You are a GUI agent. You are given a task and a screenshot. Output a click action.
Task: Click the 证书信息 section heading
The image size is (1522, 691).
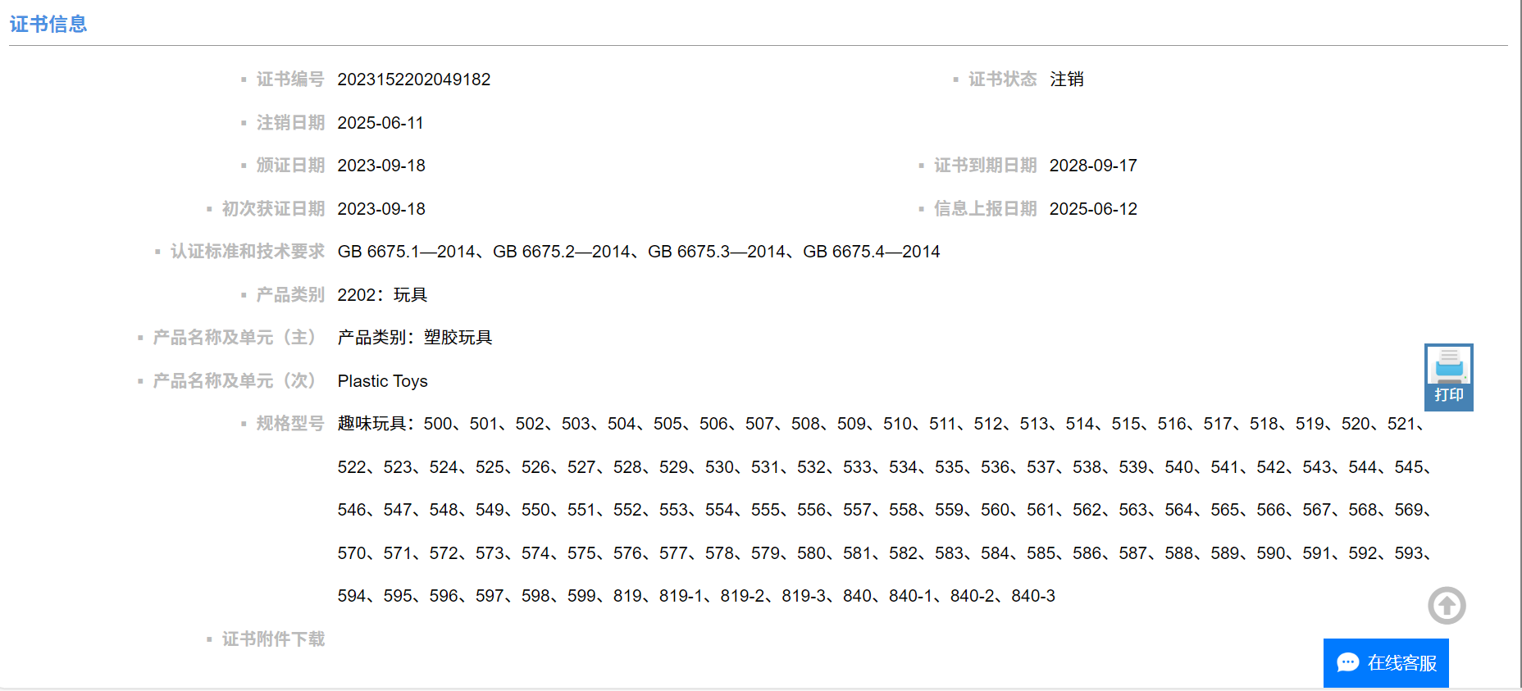(x=48, y=24)
